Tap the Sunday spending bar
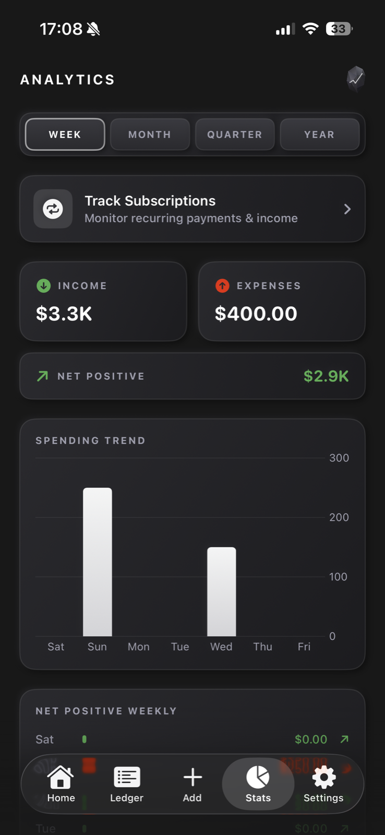The image size is (385, 835). point(98,562)
